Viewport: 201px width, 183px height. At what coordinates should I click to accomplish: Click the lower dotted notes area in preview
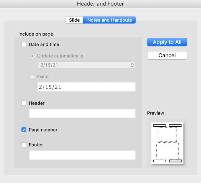coord(167,150)
